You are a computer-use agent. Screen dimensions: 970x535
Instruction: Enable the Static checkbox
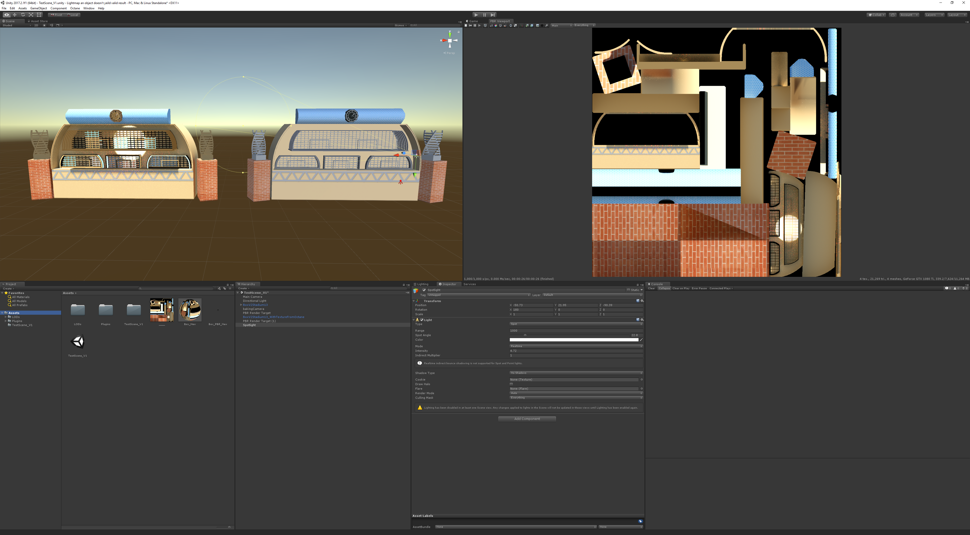[628, 290]
